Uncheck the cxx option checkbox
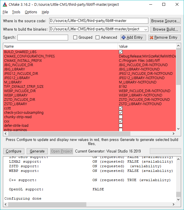 pyautogui.click(x=121, y=121)
